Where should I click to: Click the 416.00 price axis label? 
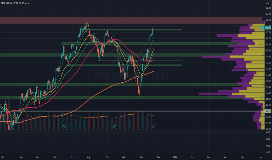point(268,87)
